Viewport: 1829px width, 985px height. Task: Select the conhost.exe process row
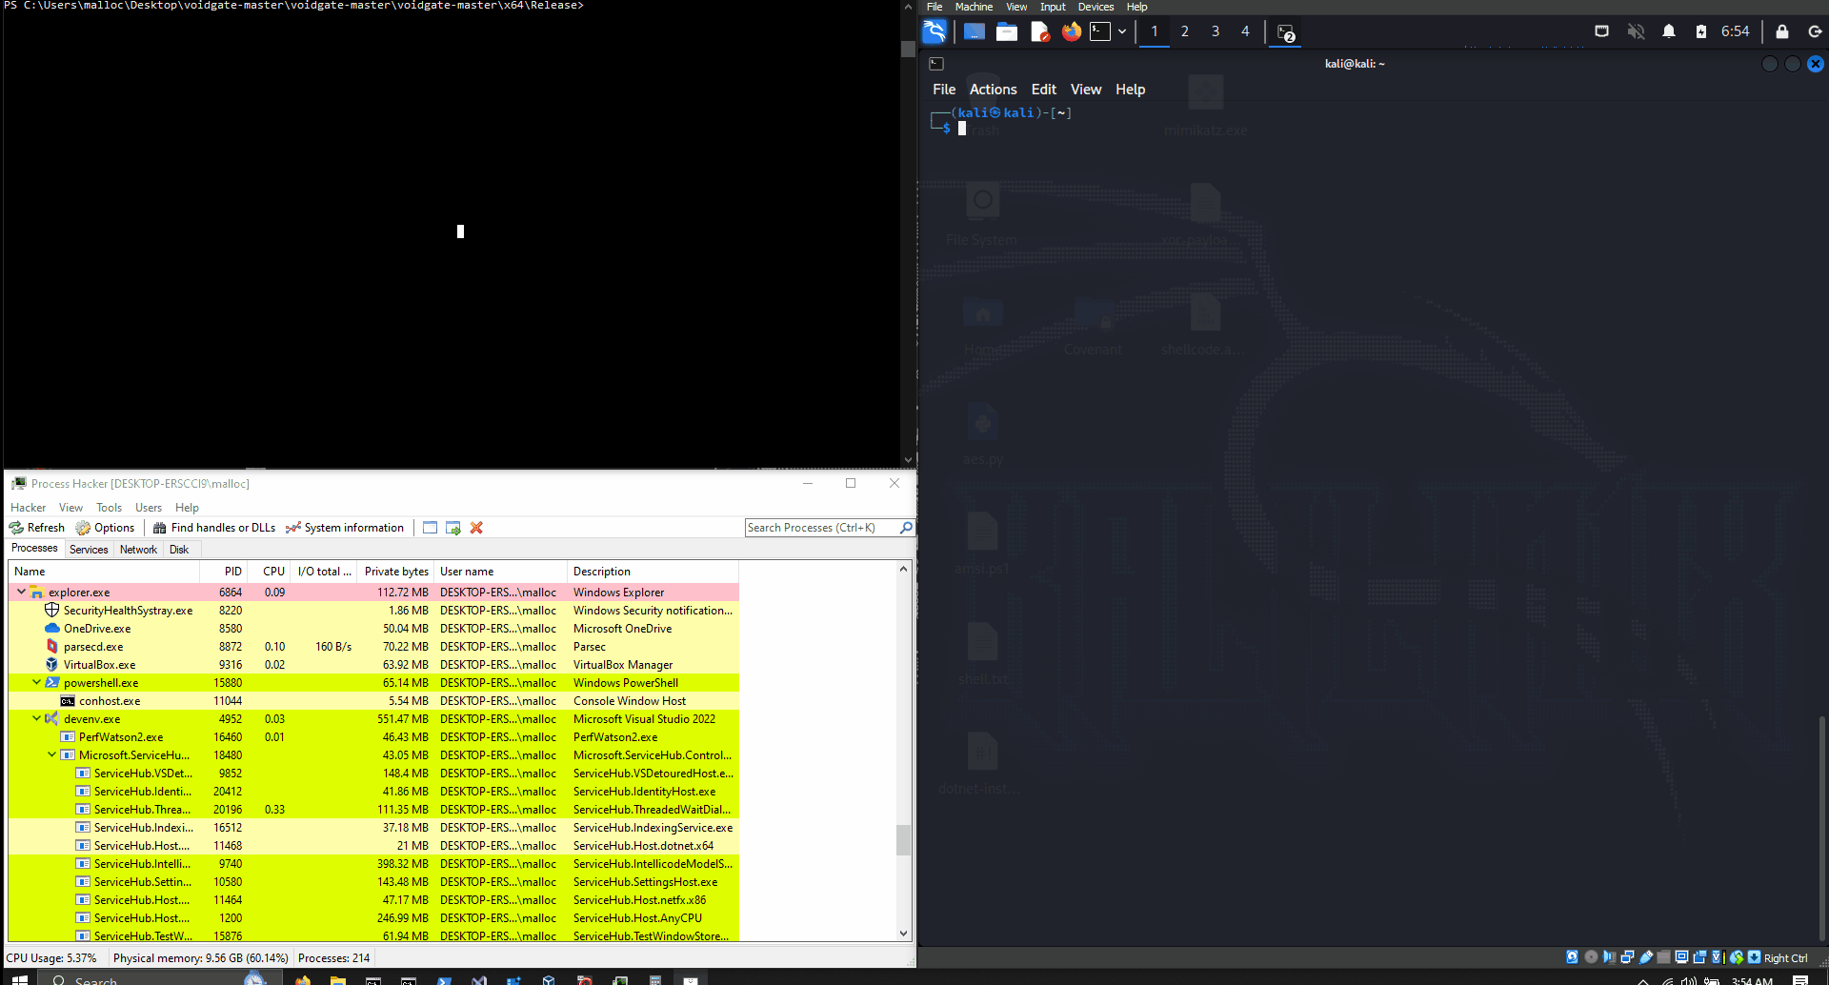(373, 701)
